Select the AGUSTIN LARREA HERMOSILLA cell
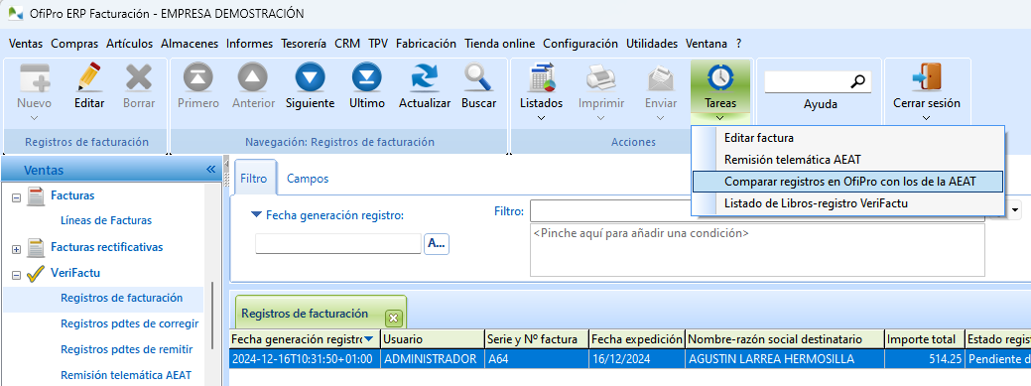 pos(785,359)
